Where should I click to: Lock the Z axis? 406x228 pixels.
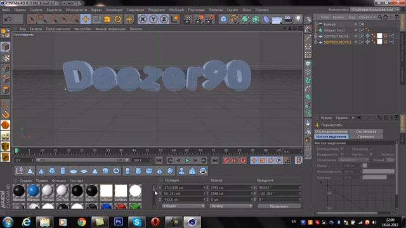[x=164, y=19]
